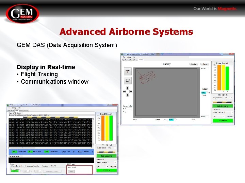
Task: Open GALT&RALT dropdown in Survey window
Action: coord(223,113)
